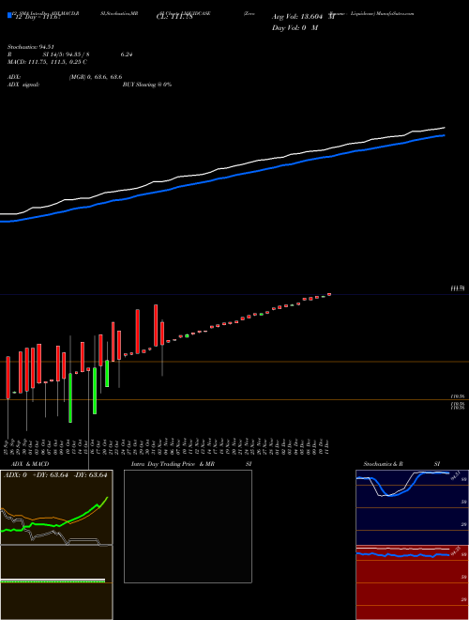Click the 'CL: 111.78' closing price text
469x620 pixels.
174,18
